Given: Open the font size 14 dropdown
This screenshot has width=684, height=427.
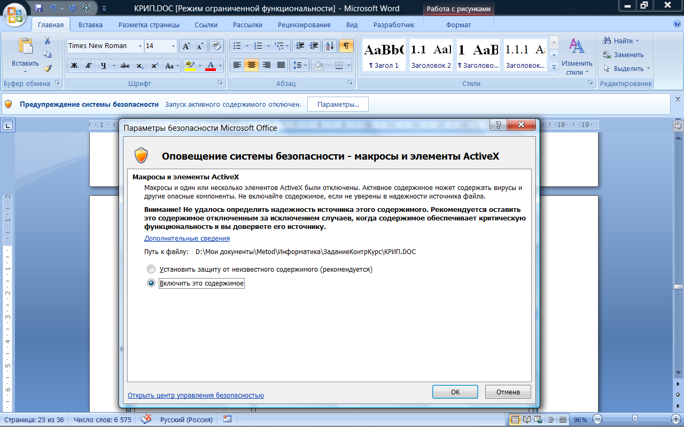Looking at the screenshot, I should click(173, 46).
